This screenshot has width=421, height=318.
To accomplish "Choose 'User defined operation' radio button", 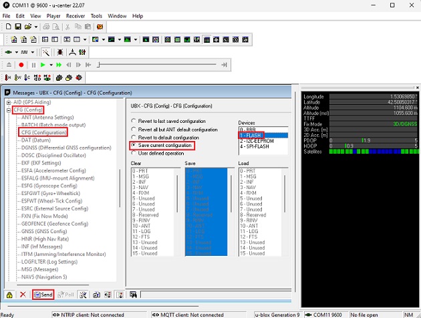I will point(134,153).
